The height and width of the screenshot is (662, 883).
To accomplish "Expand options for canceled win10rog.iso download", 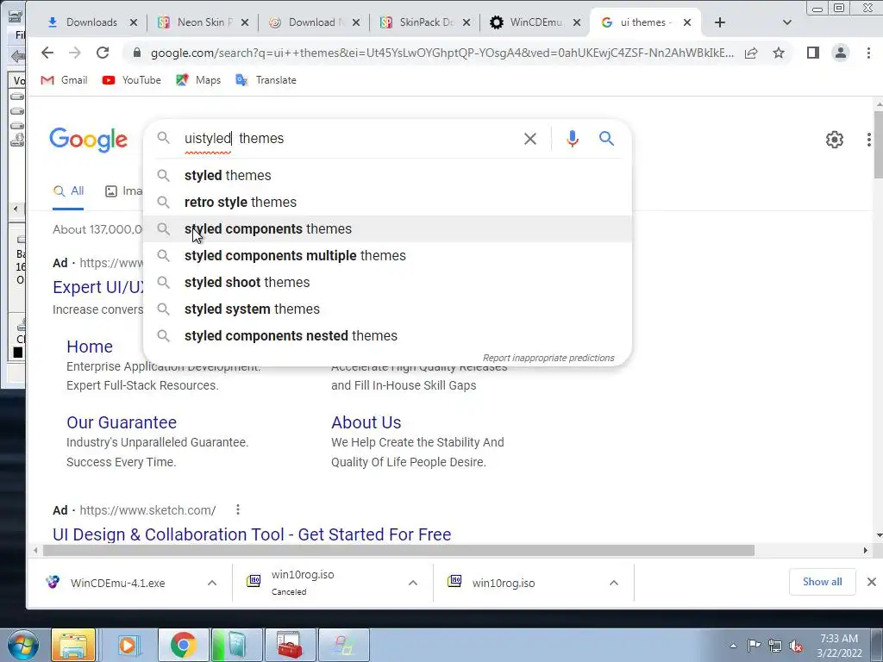I will point(413,583).
